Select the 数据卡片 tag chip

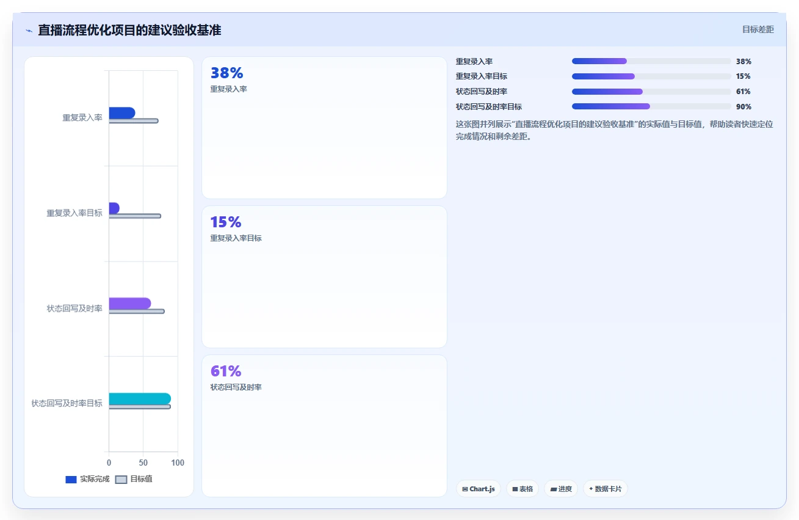[x=606, y=489]
